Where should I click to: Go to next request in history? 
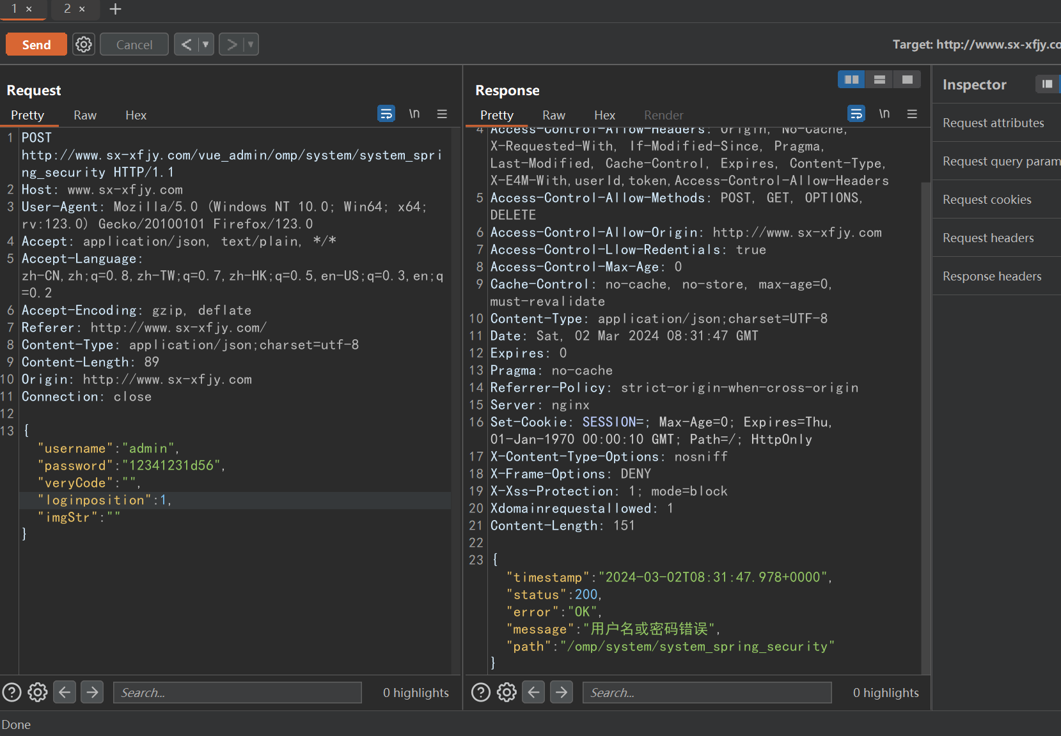coord(232,45)
